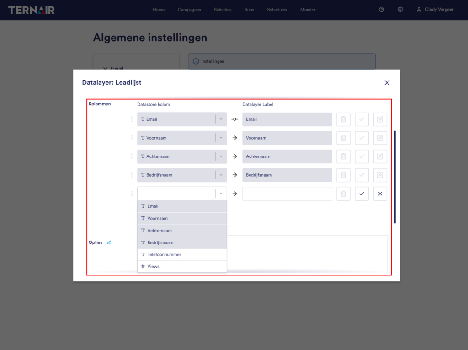Click the Bedrijfsnaam datalayer label field

click(x=287, y=175)
